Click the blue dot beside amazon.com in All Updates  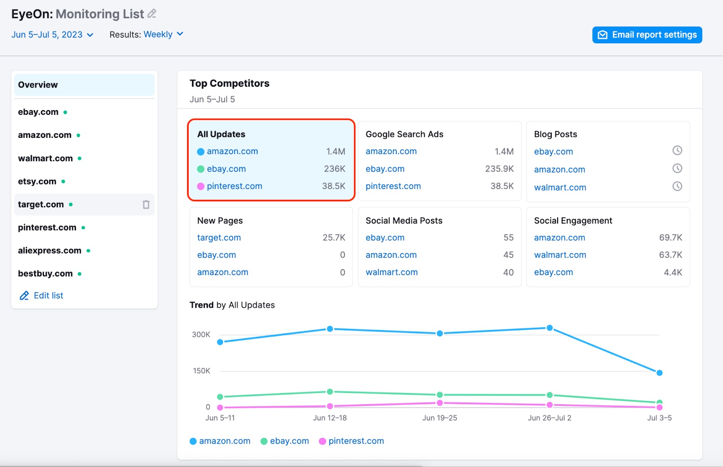(201, 152)
